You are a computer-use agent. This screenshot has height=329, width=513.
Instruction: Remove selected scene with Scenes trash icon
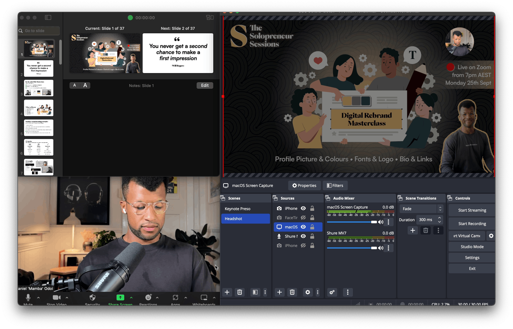(x=240, y=292)
